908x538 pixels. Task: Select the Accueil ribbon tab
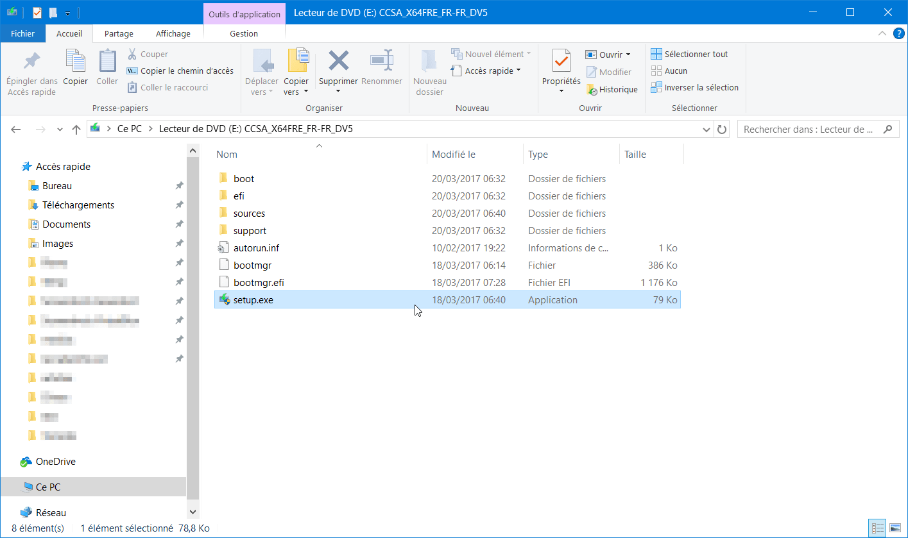(69, 33)
